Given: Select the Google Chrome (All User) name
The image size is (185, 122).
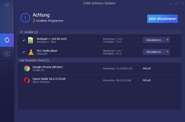Looking at the screenshot, I should click(x=47, y=67).
